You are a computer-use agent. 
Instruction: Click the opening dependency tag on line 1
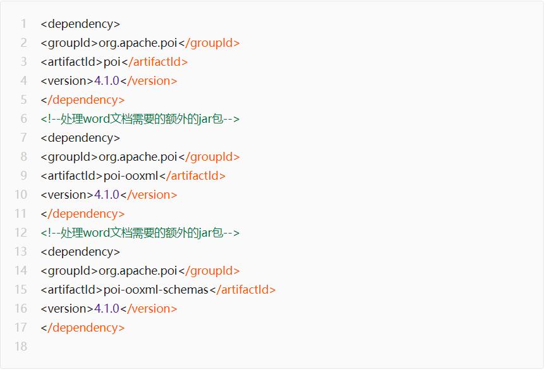coord(80,24)
